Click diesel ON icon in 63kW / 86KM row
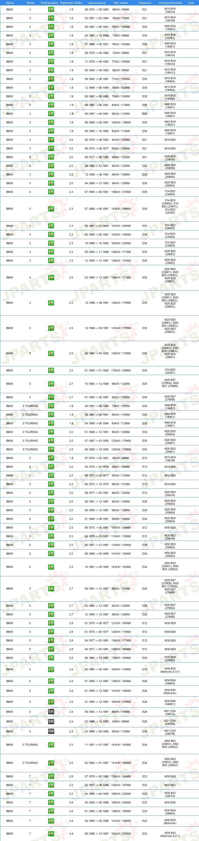 click(x=51, y=721)
